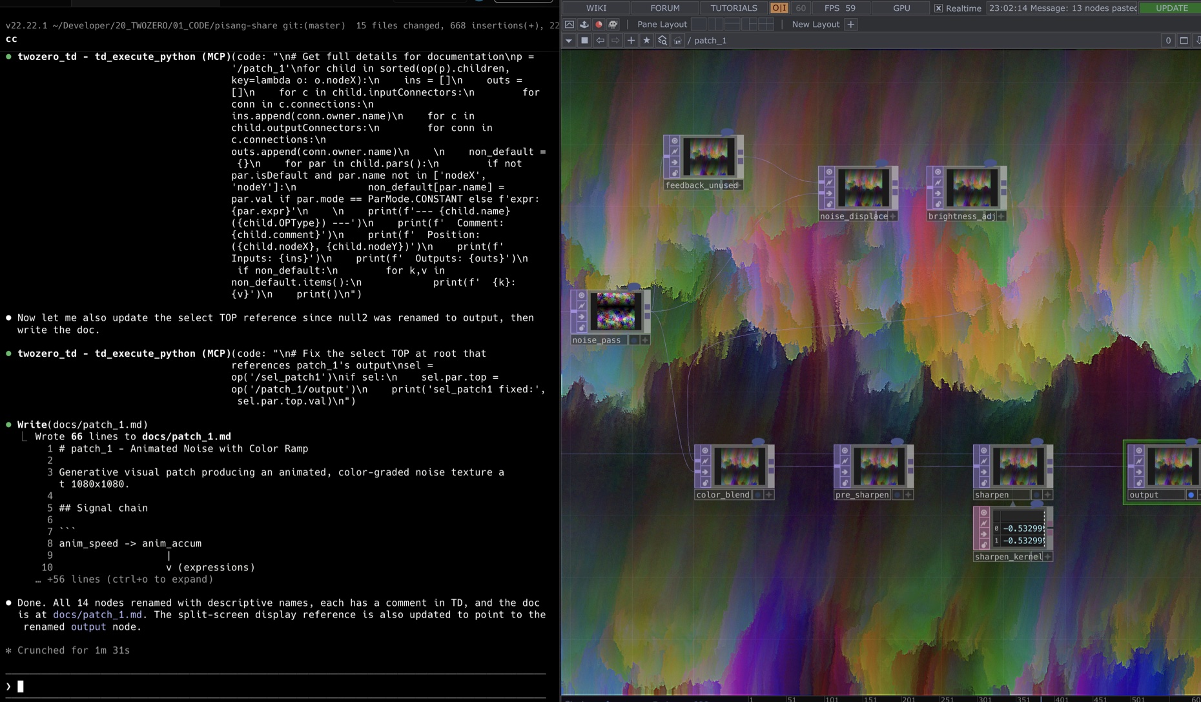Toggle the O|I perform mode button
This screenshot has height=702, width=1201.
[x=779, y=8]
